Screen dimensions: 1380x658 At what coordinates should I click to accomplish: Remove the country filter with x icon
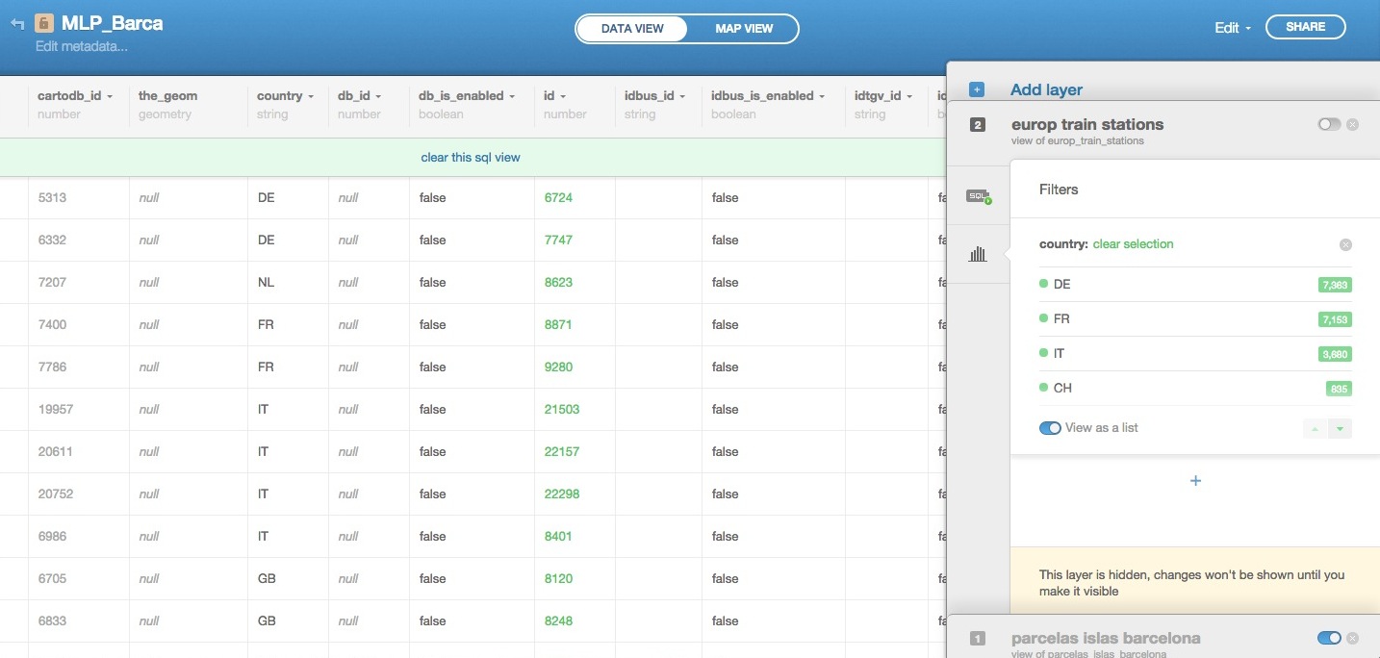[x=1345, y=245]
